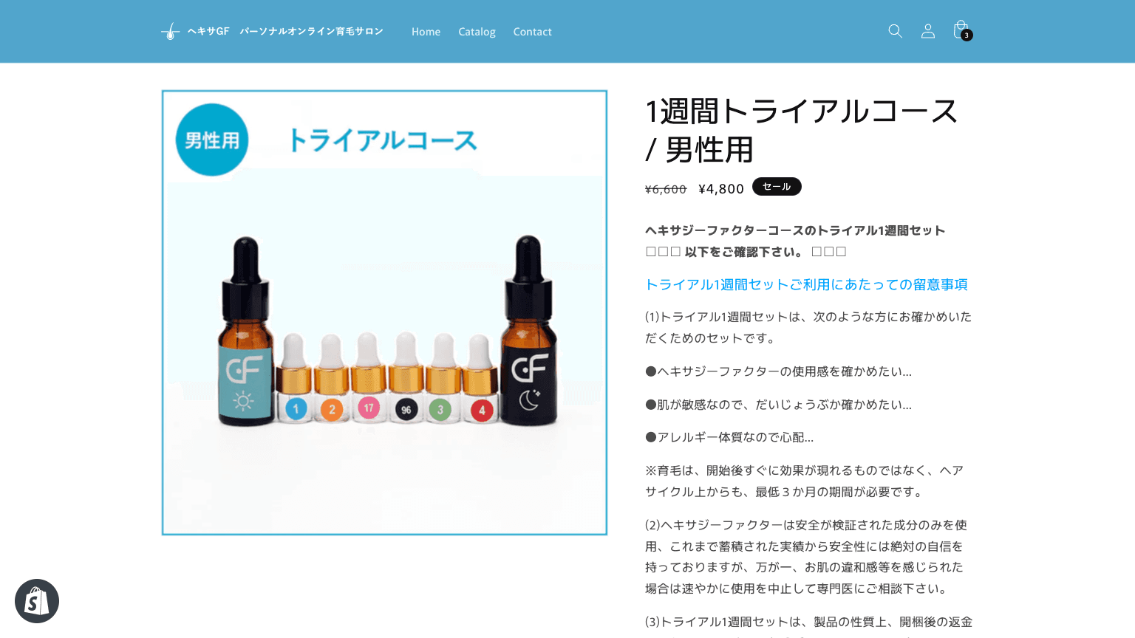The height and width of the screenshot is (638, 1135).
Task: Open the Catalog menu item
Action: (x=477, y=32)
